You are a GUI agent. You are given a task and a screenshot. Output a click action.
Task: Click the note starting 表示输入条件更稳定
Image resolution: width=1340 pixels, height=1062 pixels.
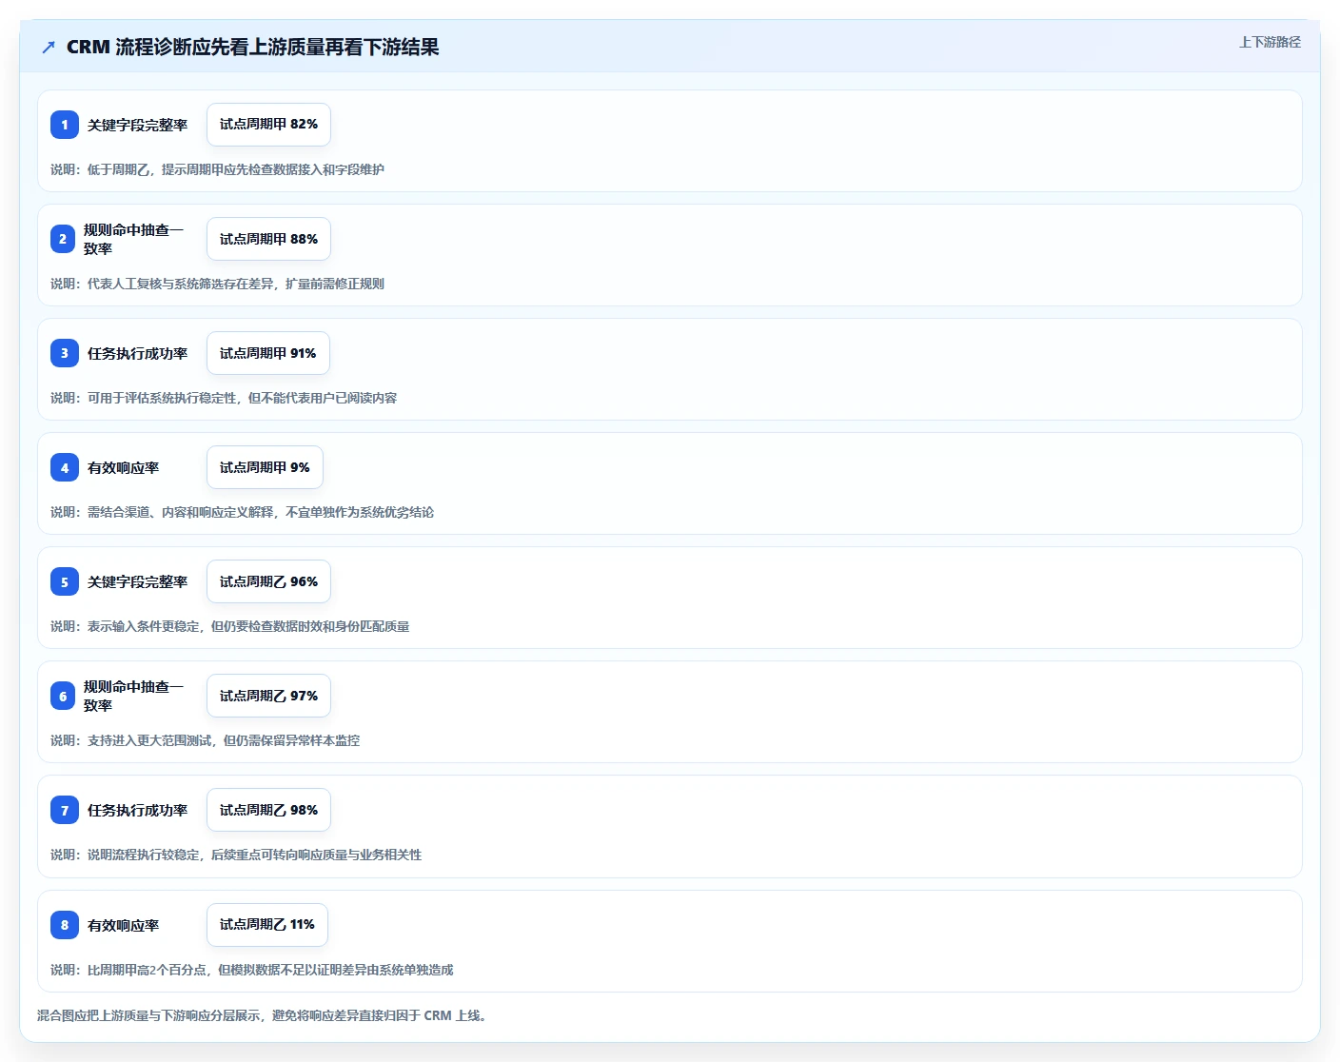229,626
